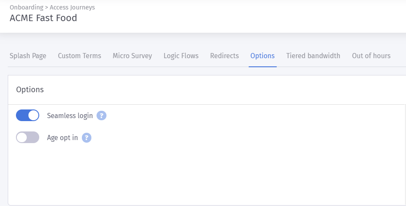Disable the Seamless login switch
406x206 pixels.
coord(28,115)
